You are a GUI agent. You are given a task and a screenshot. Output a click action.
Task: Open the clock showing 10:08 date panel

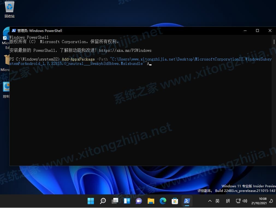[259, 201]
